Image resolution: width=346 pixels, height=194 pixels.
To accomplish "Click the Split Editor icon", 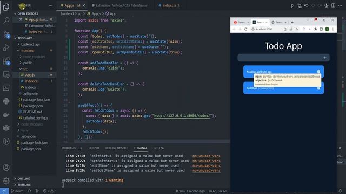I will click(x=333, y=5).
